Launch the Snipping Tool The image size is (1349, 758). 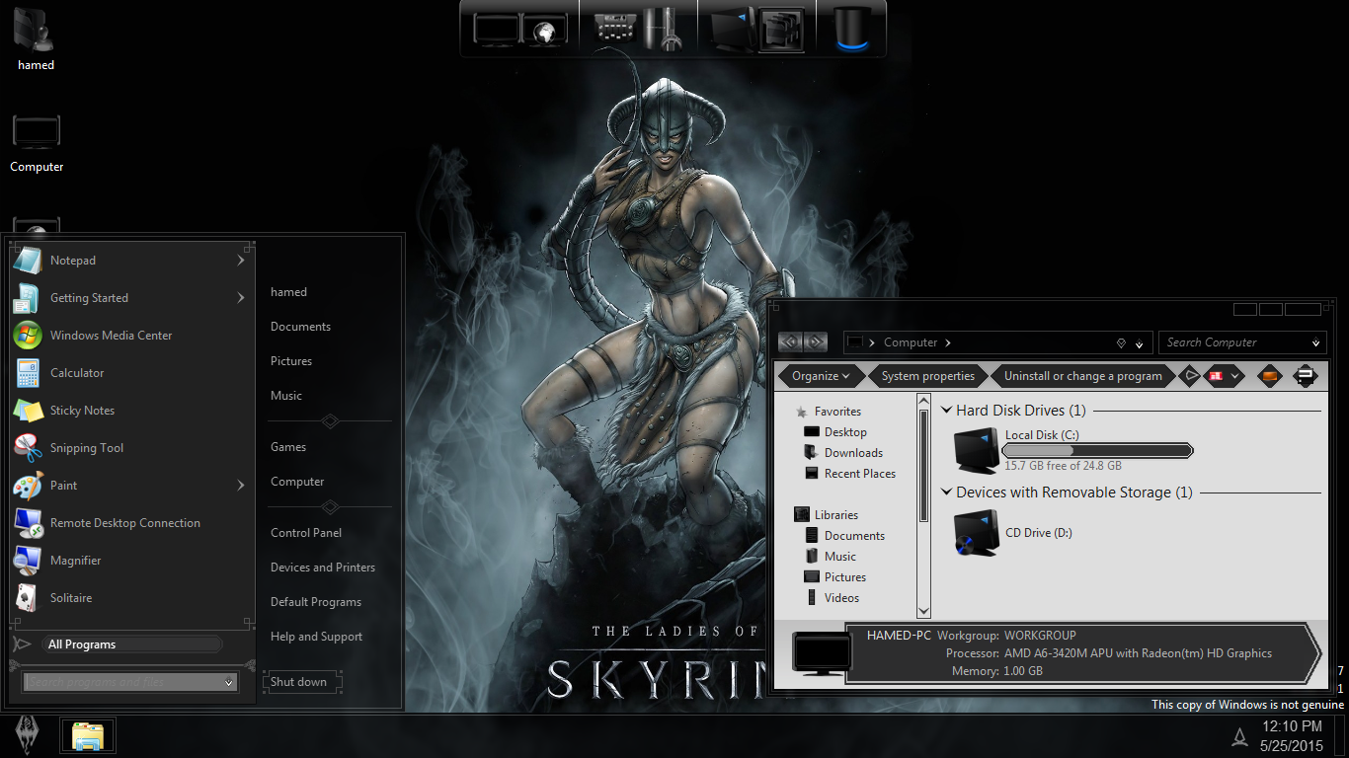pyautogui.click(x=88, y=447)
